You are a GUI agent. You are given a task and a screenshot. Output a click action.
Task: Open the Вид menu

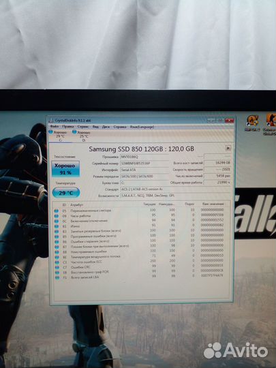point(95,127)
